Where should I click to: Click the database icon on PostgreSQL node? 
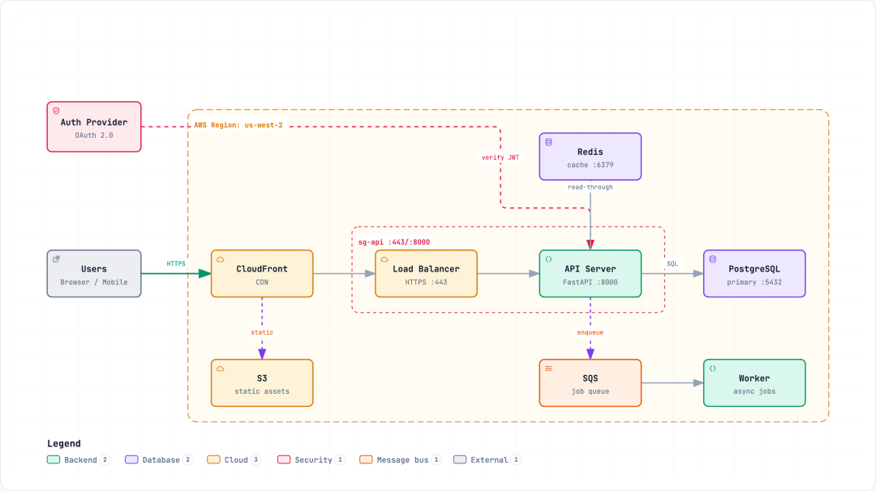pyautogui.click(x=713, y=259)
